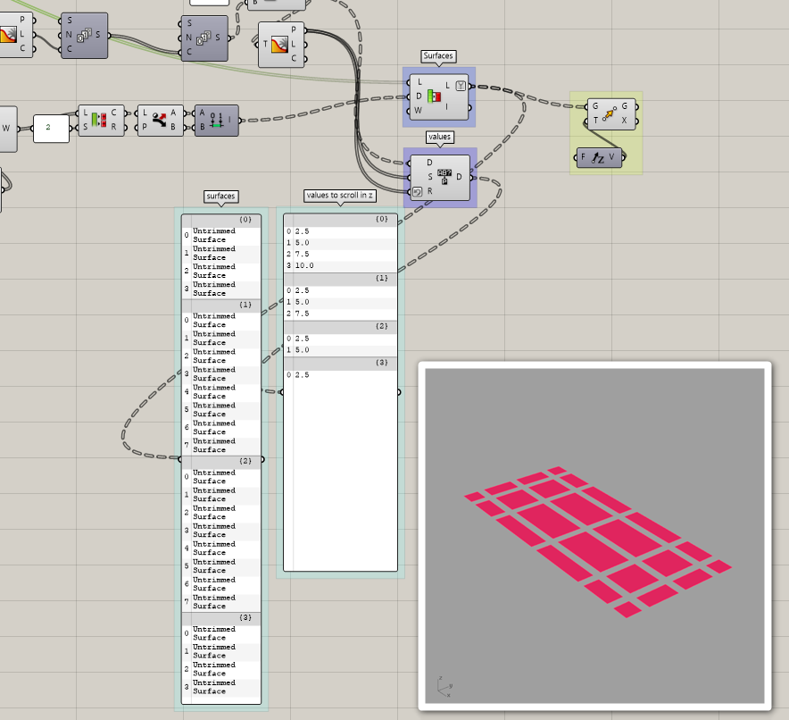The image size is (789, 720).
Task: Click the Surfaces nickname tag
Action: (x=438, y=56)
